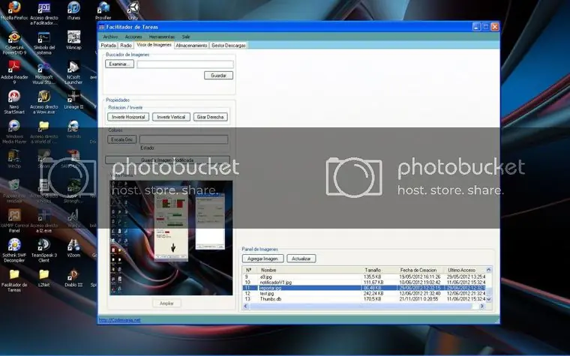This screenshot has height=356, width=570.
Task: Click Guardar Imagen Modificada button
Action: coord(167,160)
